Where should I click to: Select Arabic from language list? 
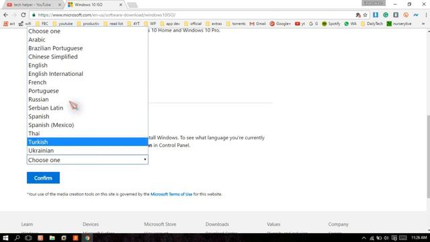tap(87, 40)
